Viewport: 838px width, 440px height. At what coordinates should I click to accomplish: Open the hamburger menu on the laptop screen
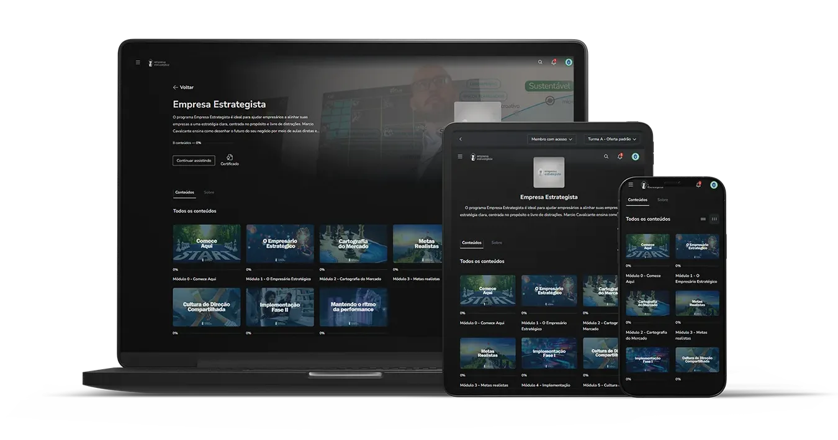[x=138, y=62]
